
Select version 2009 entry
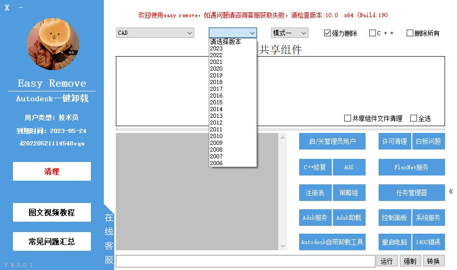click(x=233, y=143)
